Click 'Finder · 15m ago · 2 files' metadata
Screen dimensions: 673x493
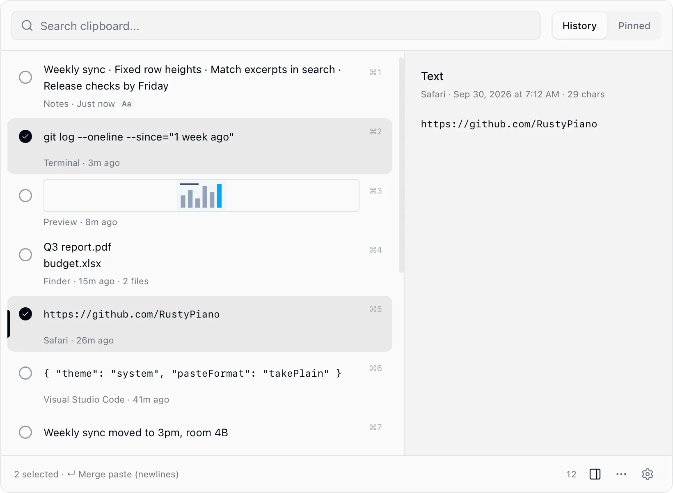(96, 281)
